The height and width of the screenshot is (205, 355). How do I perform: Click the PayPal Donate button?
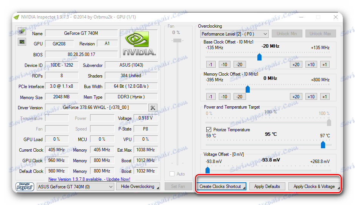(25, 187)
